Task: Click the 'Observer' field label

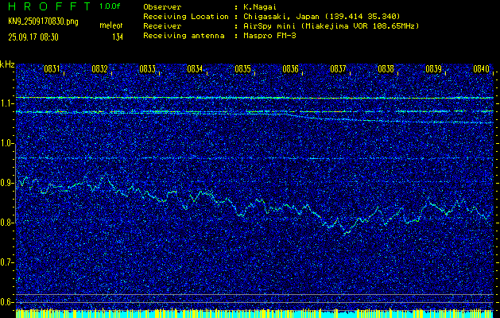Action: 162,6
